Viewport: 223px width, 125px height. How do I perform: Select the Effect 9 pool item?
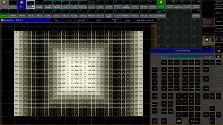coord(196,14)
